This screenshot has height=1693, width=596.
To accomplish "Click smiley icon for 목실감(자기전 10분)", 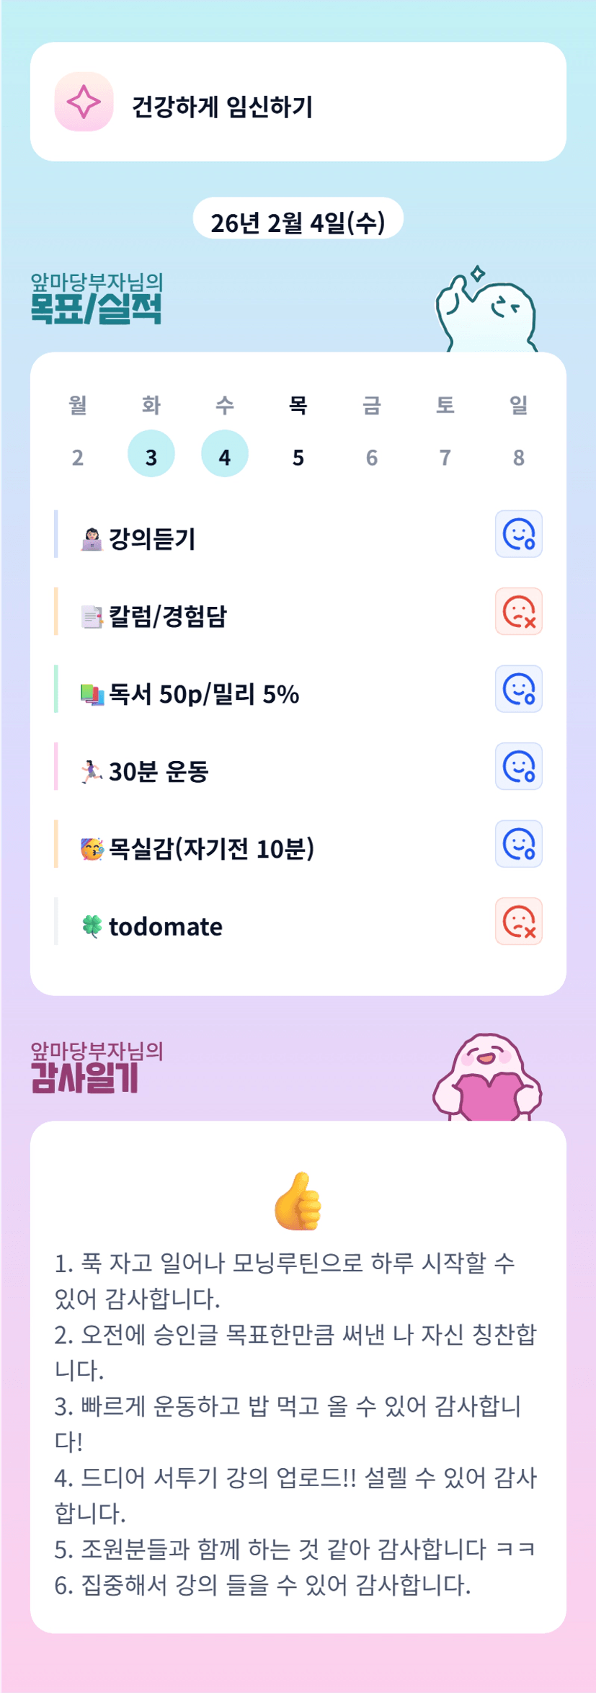I will 518,844.
